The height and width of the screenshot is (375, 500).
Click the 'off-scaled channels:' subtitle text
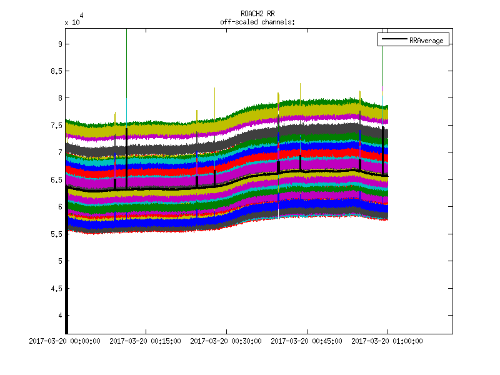[x=257, y=22]
